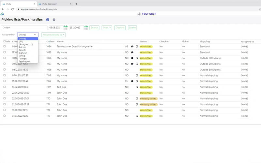Click Unfulfilled status badge on order 1116

click(146, 110)
